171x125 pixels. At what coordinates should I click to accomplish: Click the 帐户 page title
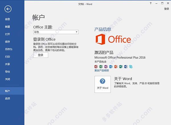click(x=38, y=17)
